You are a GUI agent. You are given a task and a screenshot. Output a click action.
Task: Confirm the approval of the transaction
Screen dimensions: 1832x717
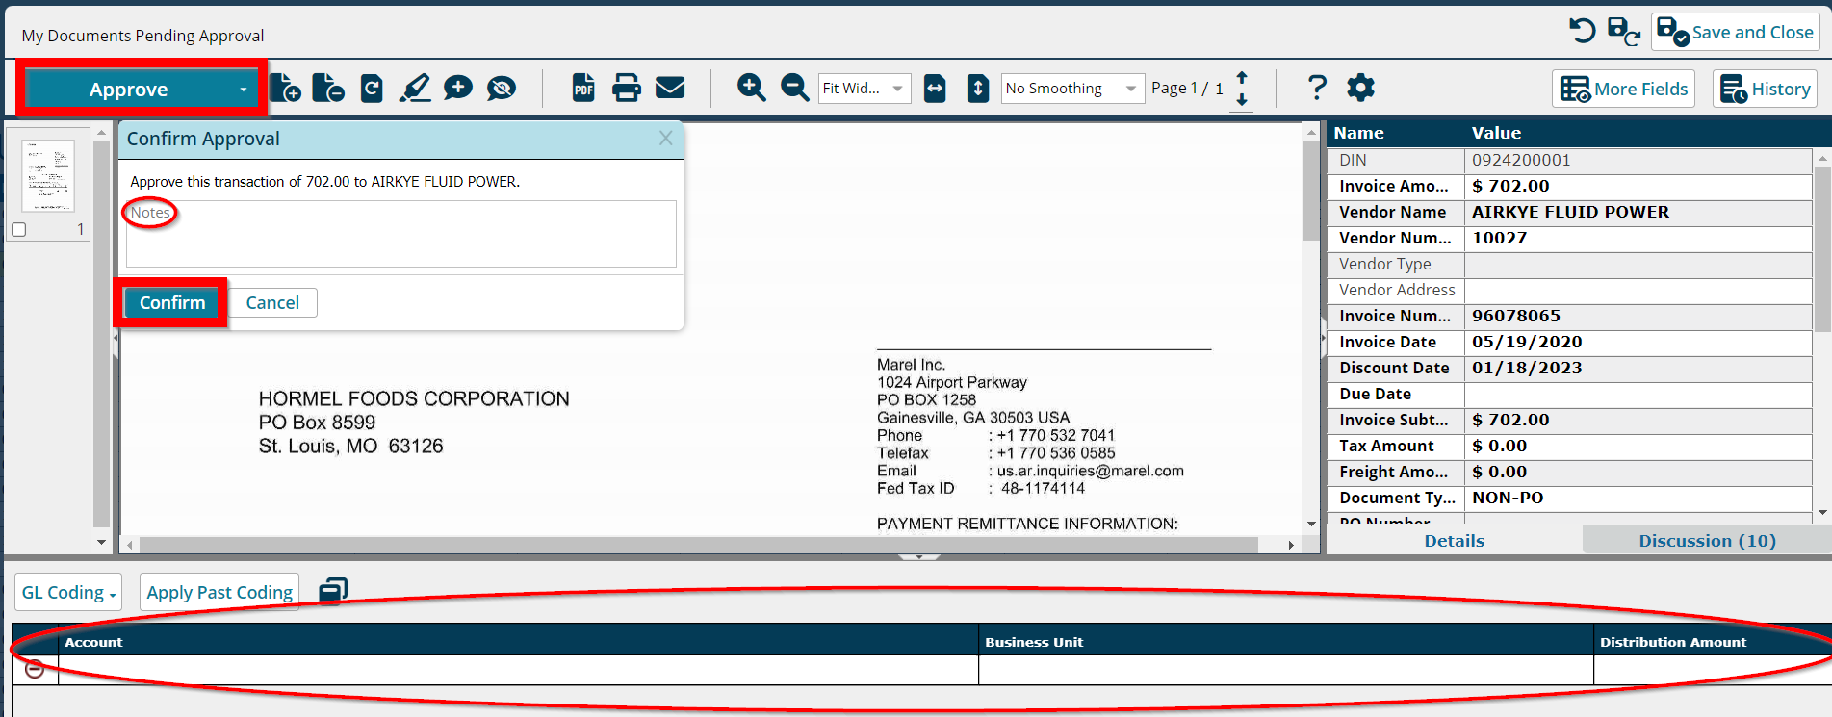click(172, 303)
